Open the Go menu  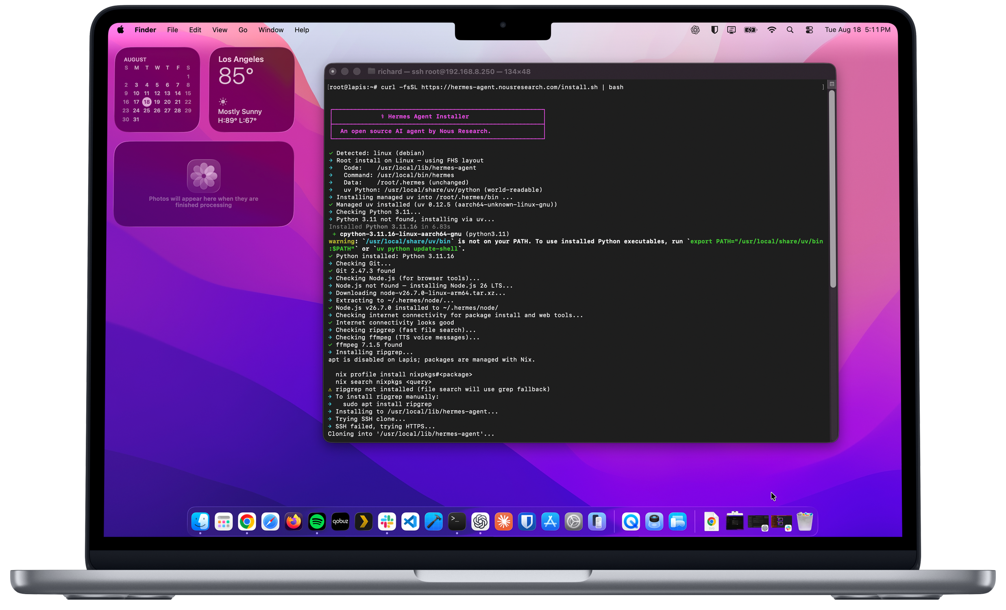tap(243, 30)
